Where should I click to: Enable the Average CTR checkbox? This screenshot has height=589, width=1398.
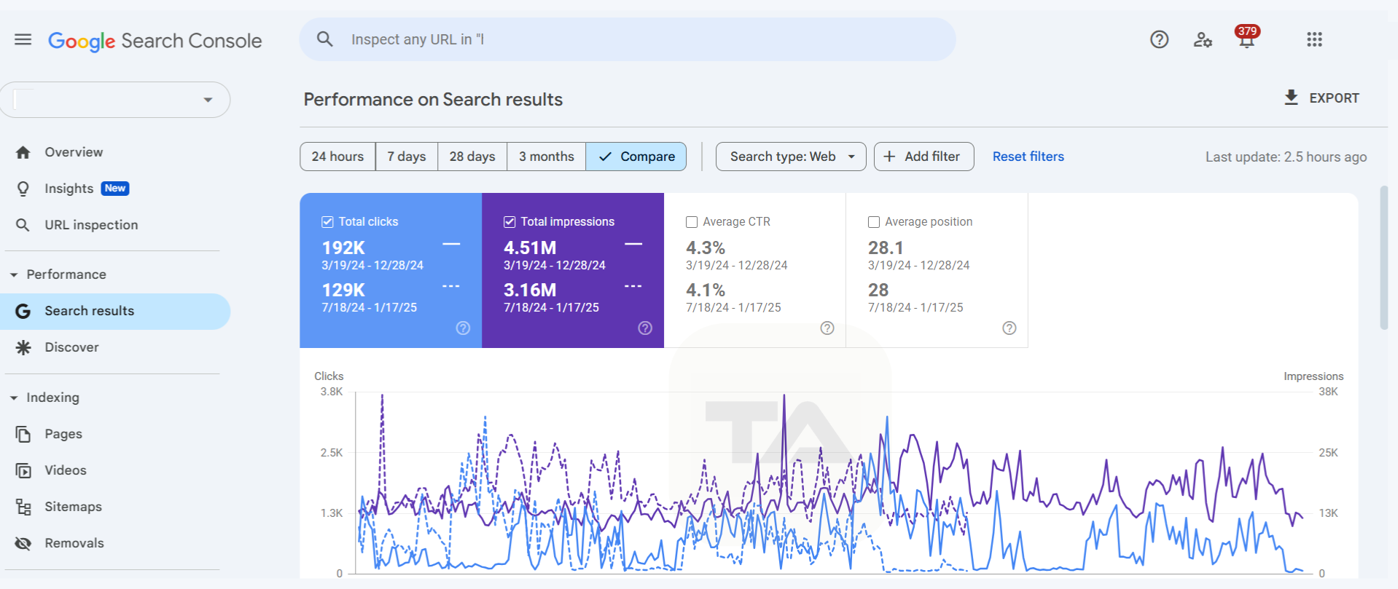click(692, 222)
